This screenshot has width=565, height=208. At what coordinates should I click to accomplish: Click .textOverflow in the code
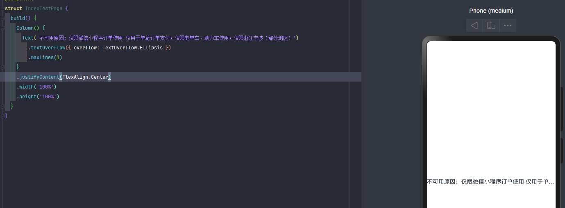coord(46,48)
